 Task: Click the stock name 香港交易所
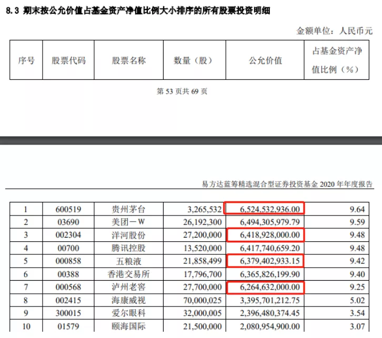(128, 274)
